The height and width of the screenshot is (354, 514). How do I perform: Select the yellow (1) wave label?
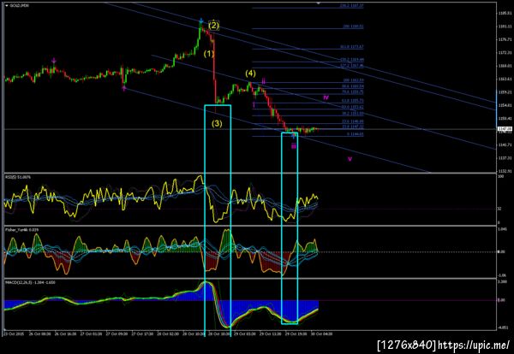[209, 54]
